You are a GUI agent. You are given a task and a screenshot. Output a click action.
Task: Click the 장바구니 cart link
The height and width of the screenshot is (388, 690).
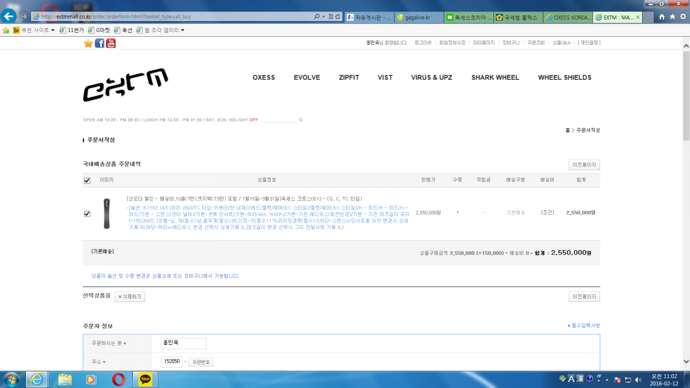pos(511,43)
